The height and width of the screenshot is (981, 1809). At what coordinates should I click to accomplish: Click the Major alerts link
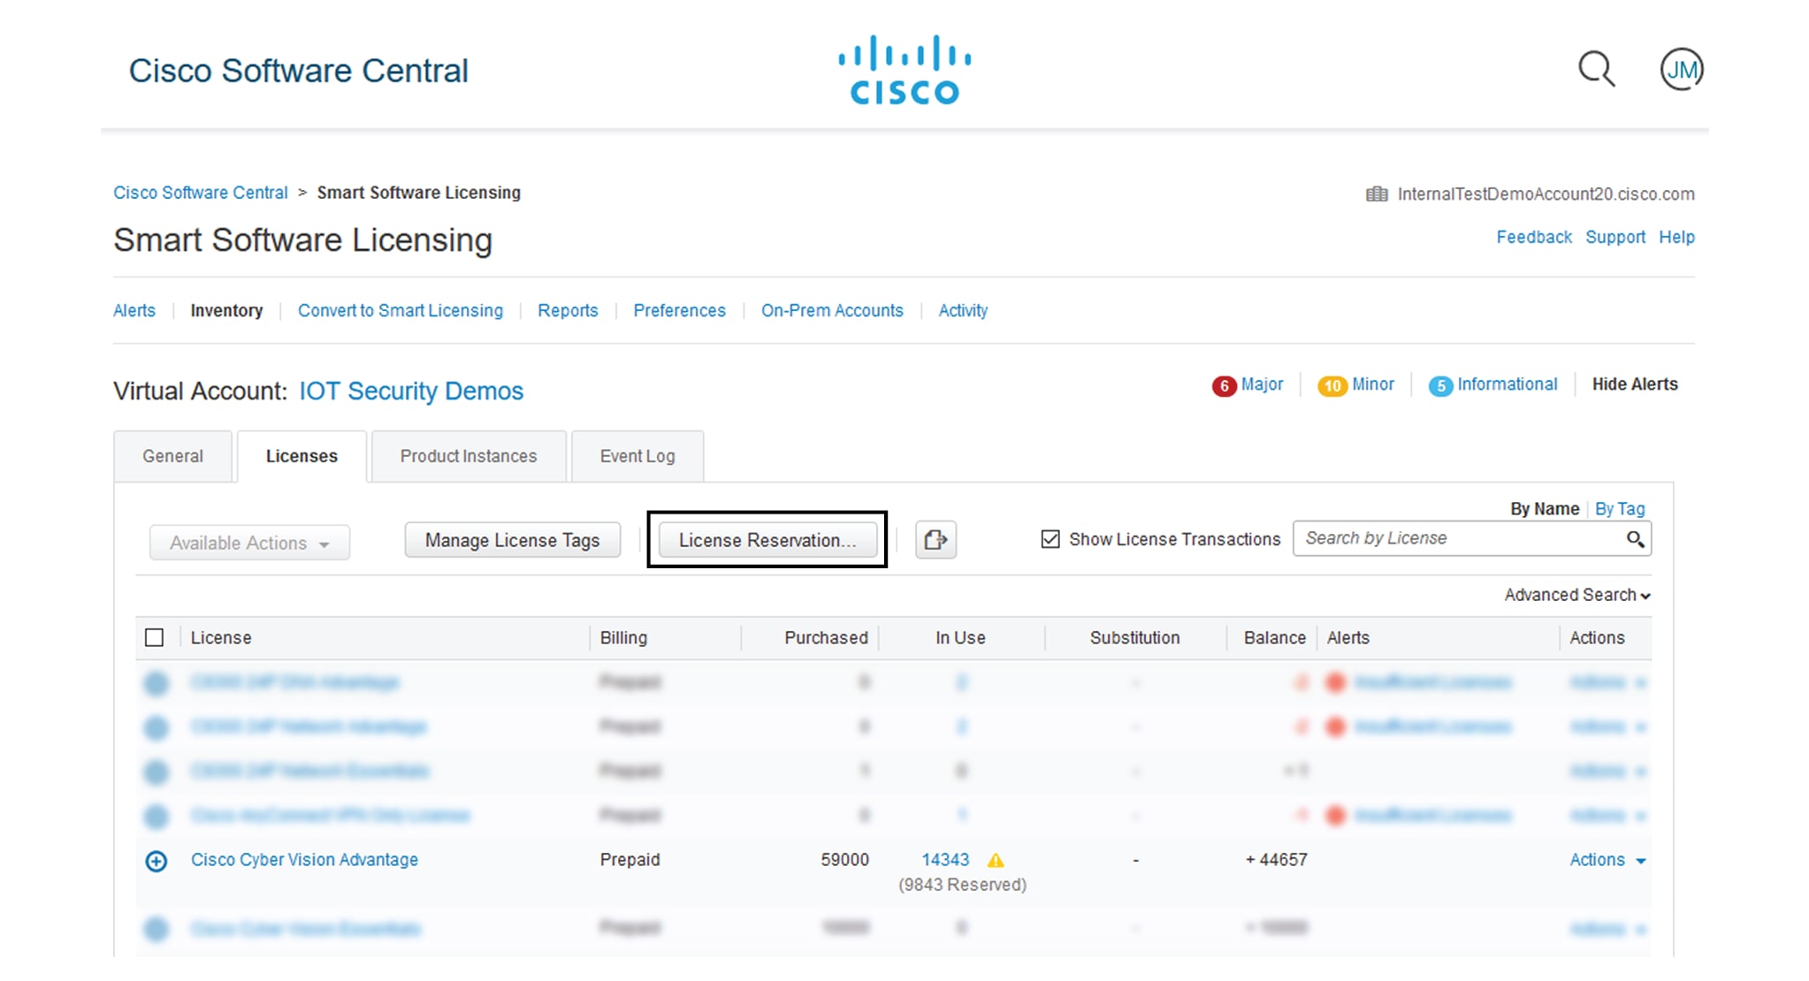[x=1262, y=384]
